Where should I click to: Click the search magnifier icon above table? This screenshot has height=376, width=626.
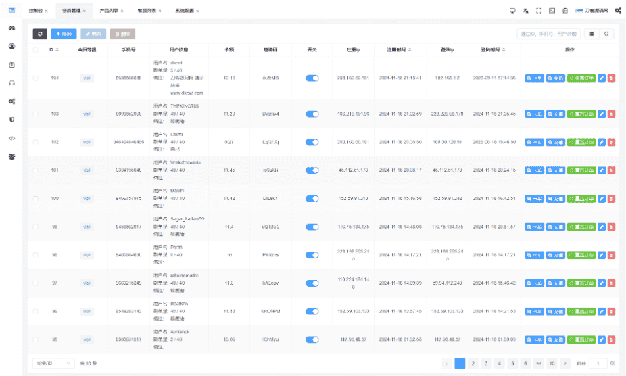click(x=607, y=33)
